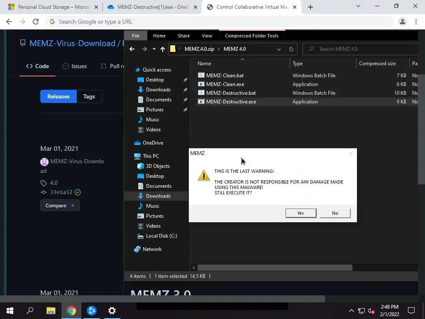Open the Chrome profile icon
The image size is (425, 319).
403,22
